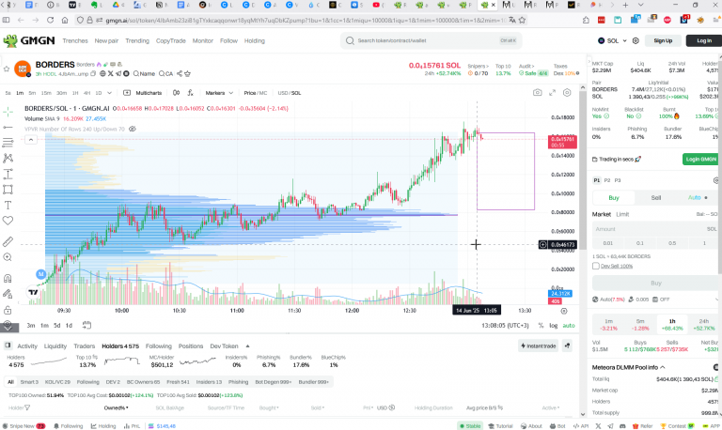The width and height of the screenshot is (722, 430).
Task: Click the Login GMGN button
Action: coord(700,159)
